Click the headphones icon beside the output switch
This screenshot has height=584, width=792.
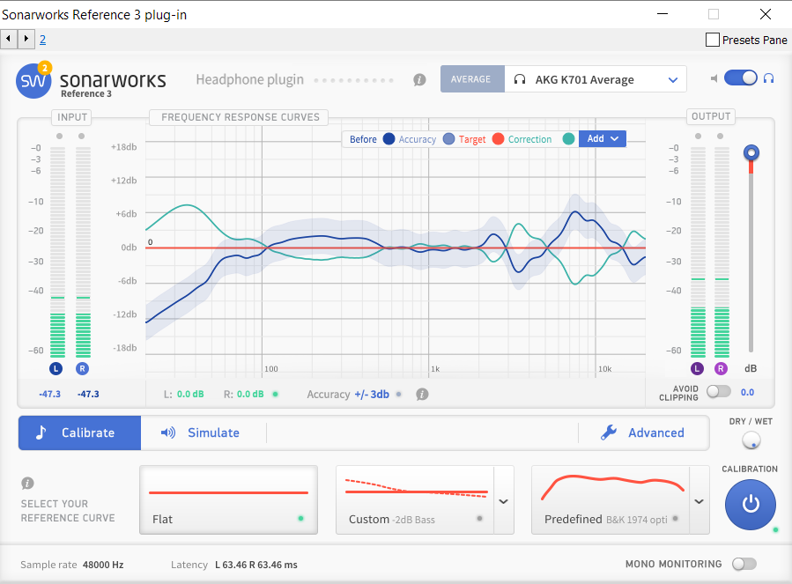768,78
